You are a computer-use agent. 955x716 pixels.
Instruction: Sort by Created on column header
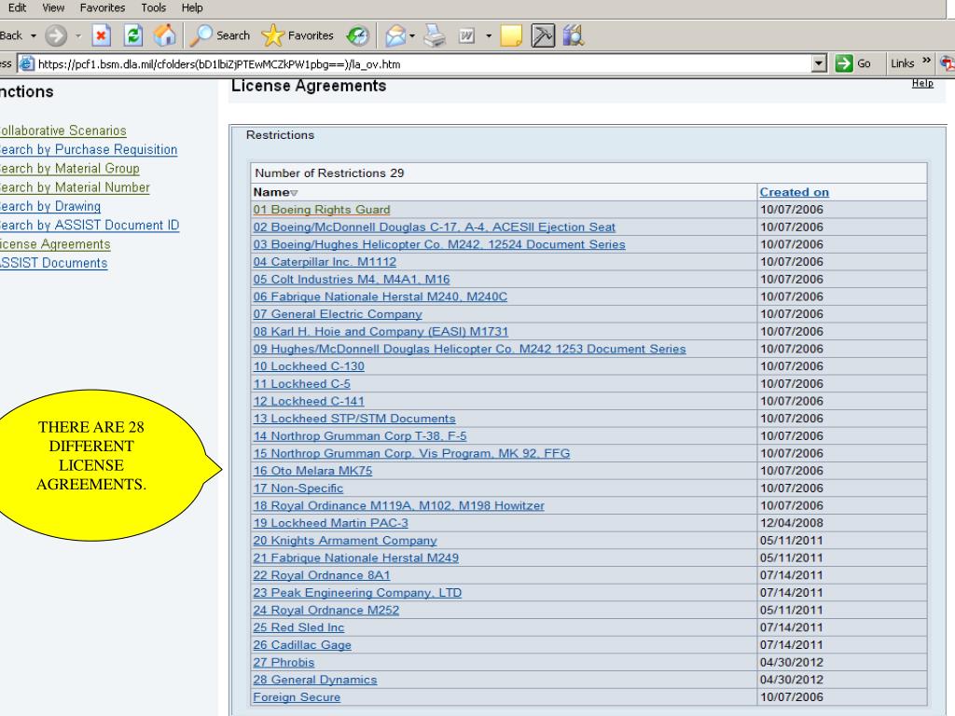point(795,192)
